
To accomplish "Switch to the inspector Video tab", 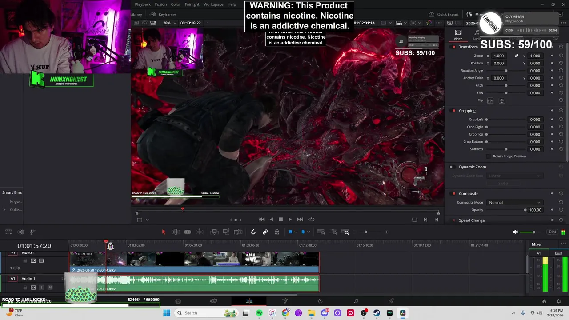I will [458, 35].
